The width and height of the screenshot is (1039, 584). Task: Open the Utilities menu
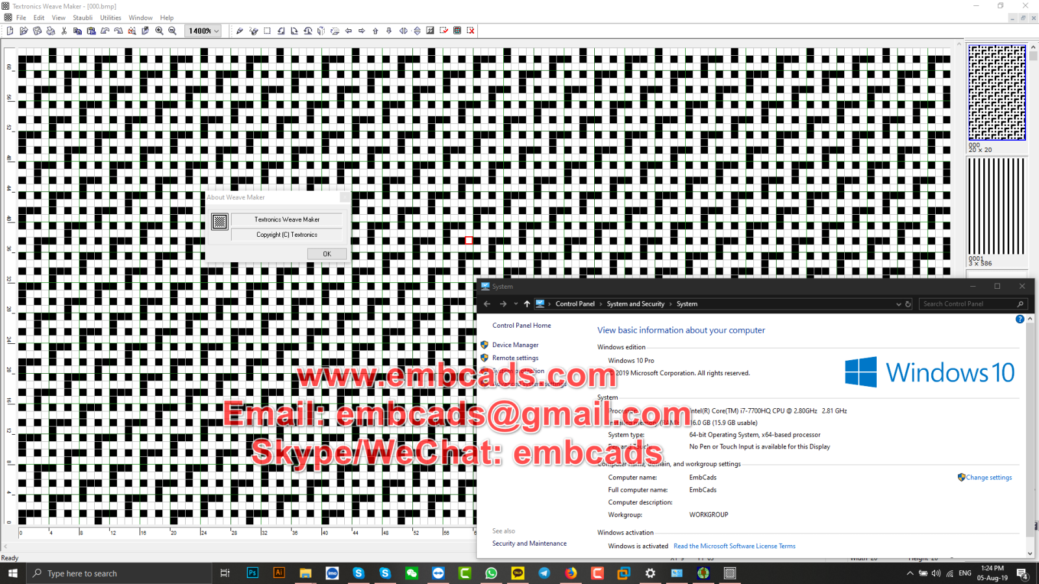[110, 18]
